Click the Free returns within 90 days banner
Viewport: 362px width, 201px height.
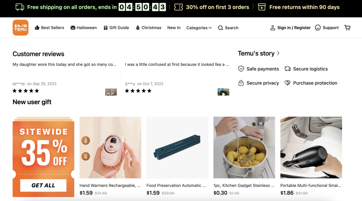pyautogui.click(x=299, y=7)
